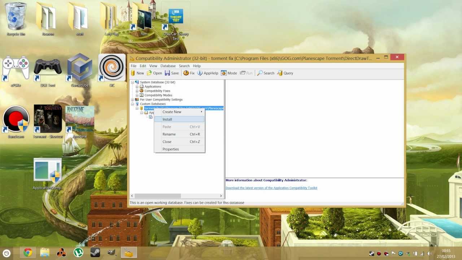Open uTorrent from the taskbar
Screen dimensions: 462x260
coord(78,253)
